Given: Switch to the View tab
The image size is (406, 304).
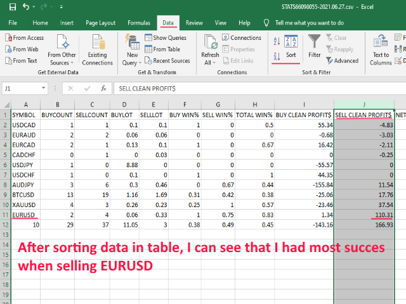Looking at the screenshot, I should (x=221, y=23).
